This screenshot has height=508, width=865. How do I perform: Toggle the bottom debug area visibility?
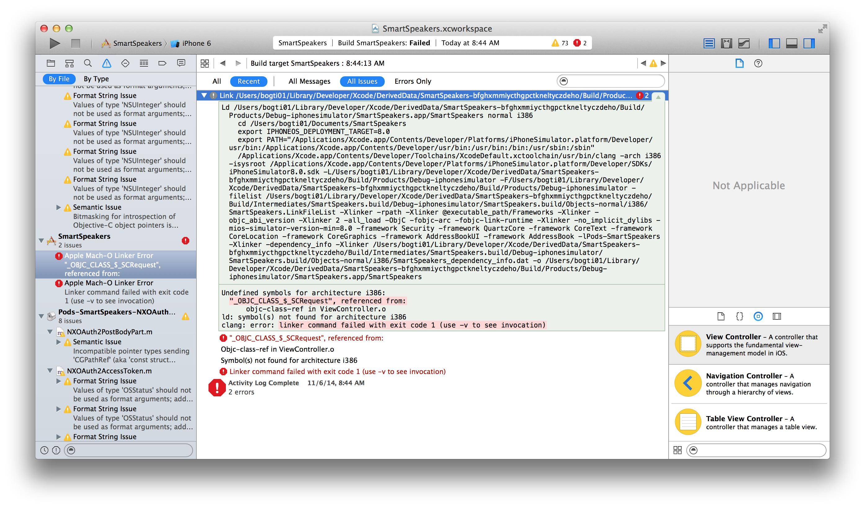pyautogui.click(x=791, y=43)
